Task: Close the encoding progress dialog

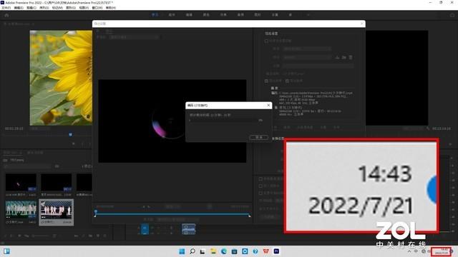Action: coord(268,105)
